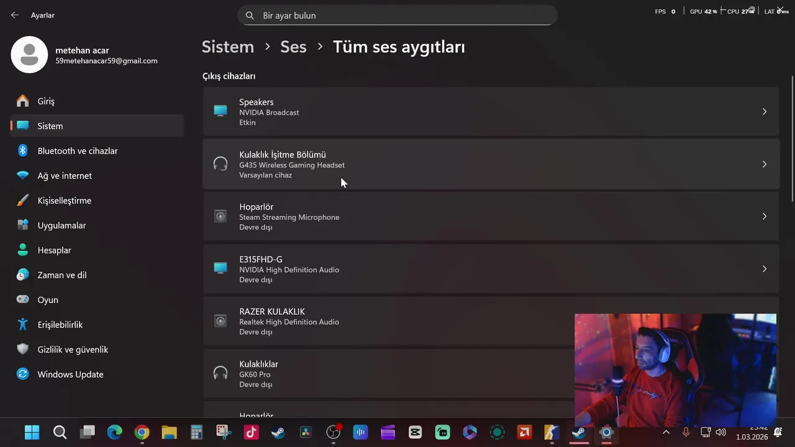Click the E315FHD-G monitor icon
The image size is (795, 447).
220,269
